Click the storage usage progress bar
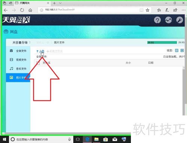Viewport: 187px width, 143px height. pyautogui.click(x=162, y=42)
